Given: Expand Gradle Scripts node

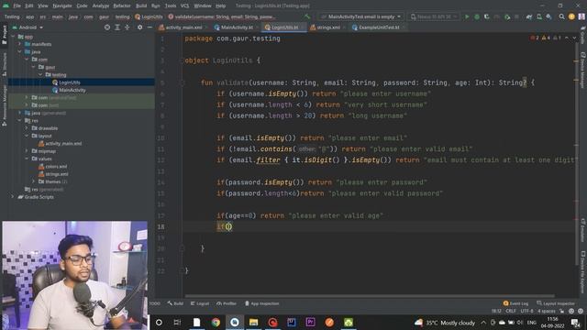Looking at the screenshot, I should [12, 197].
